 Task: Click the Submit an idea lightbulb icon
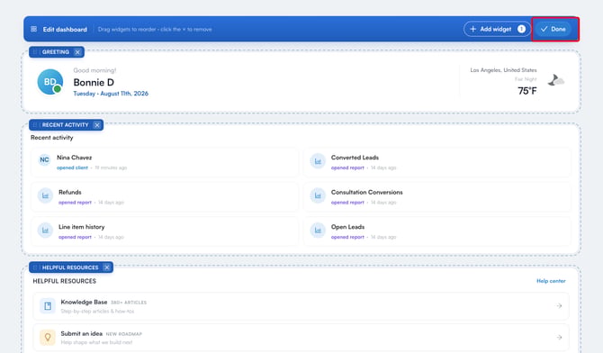48,337
